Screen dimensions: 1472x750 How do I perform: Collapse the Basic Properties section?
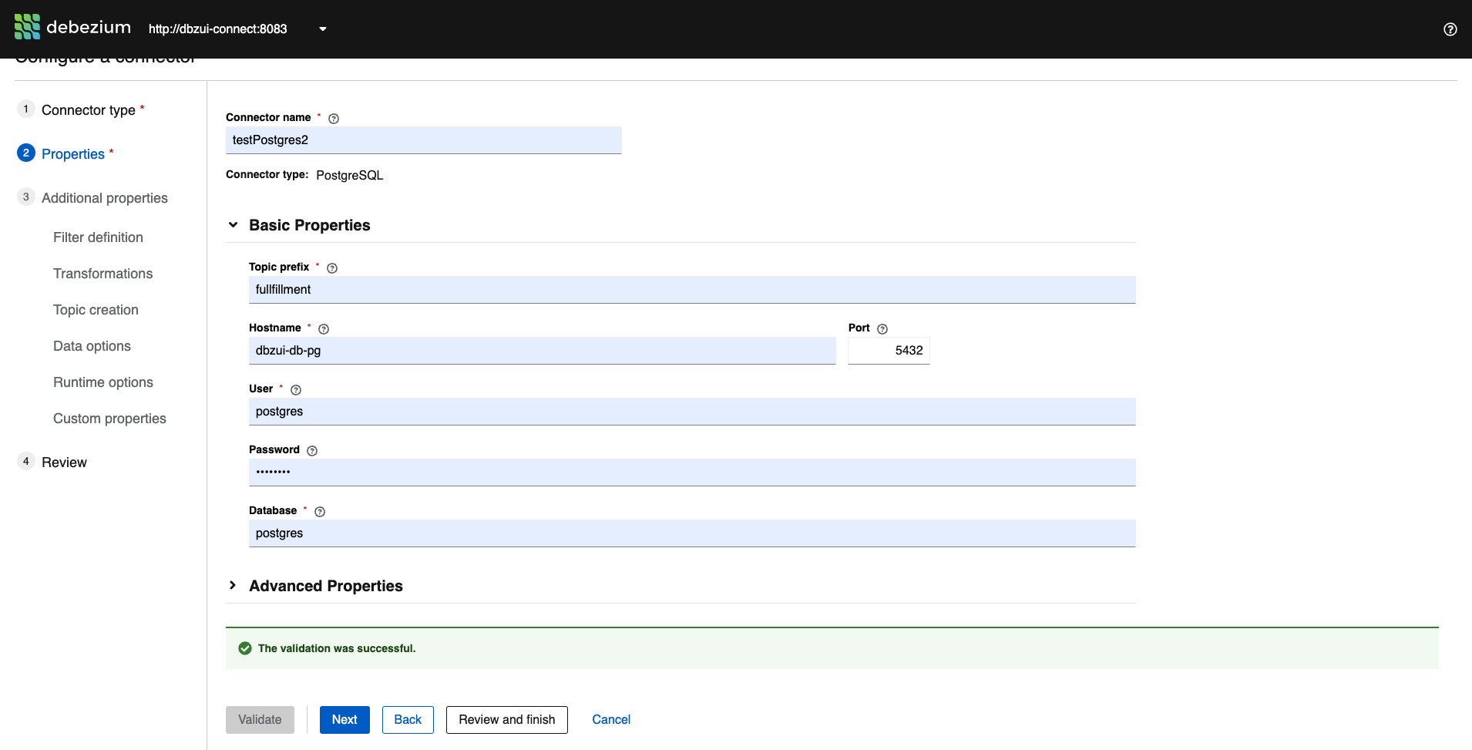coord(233,224)
